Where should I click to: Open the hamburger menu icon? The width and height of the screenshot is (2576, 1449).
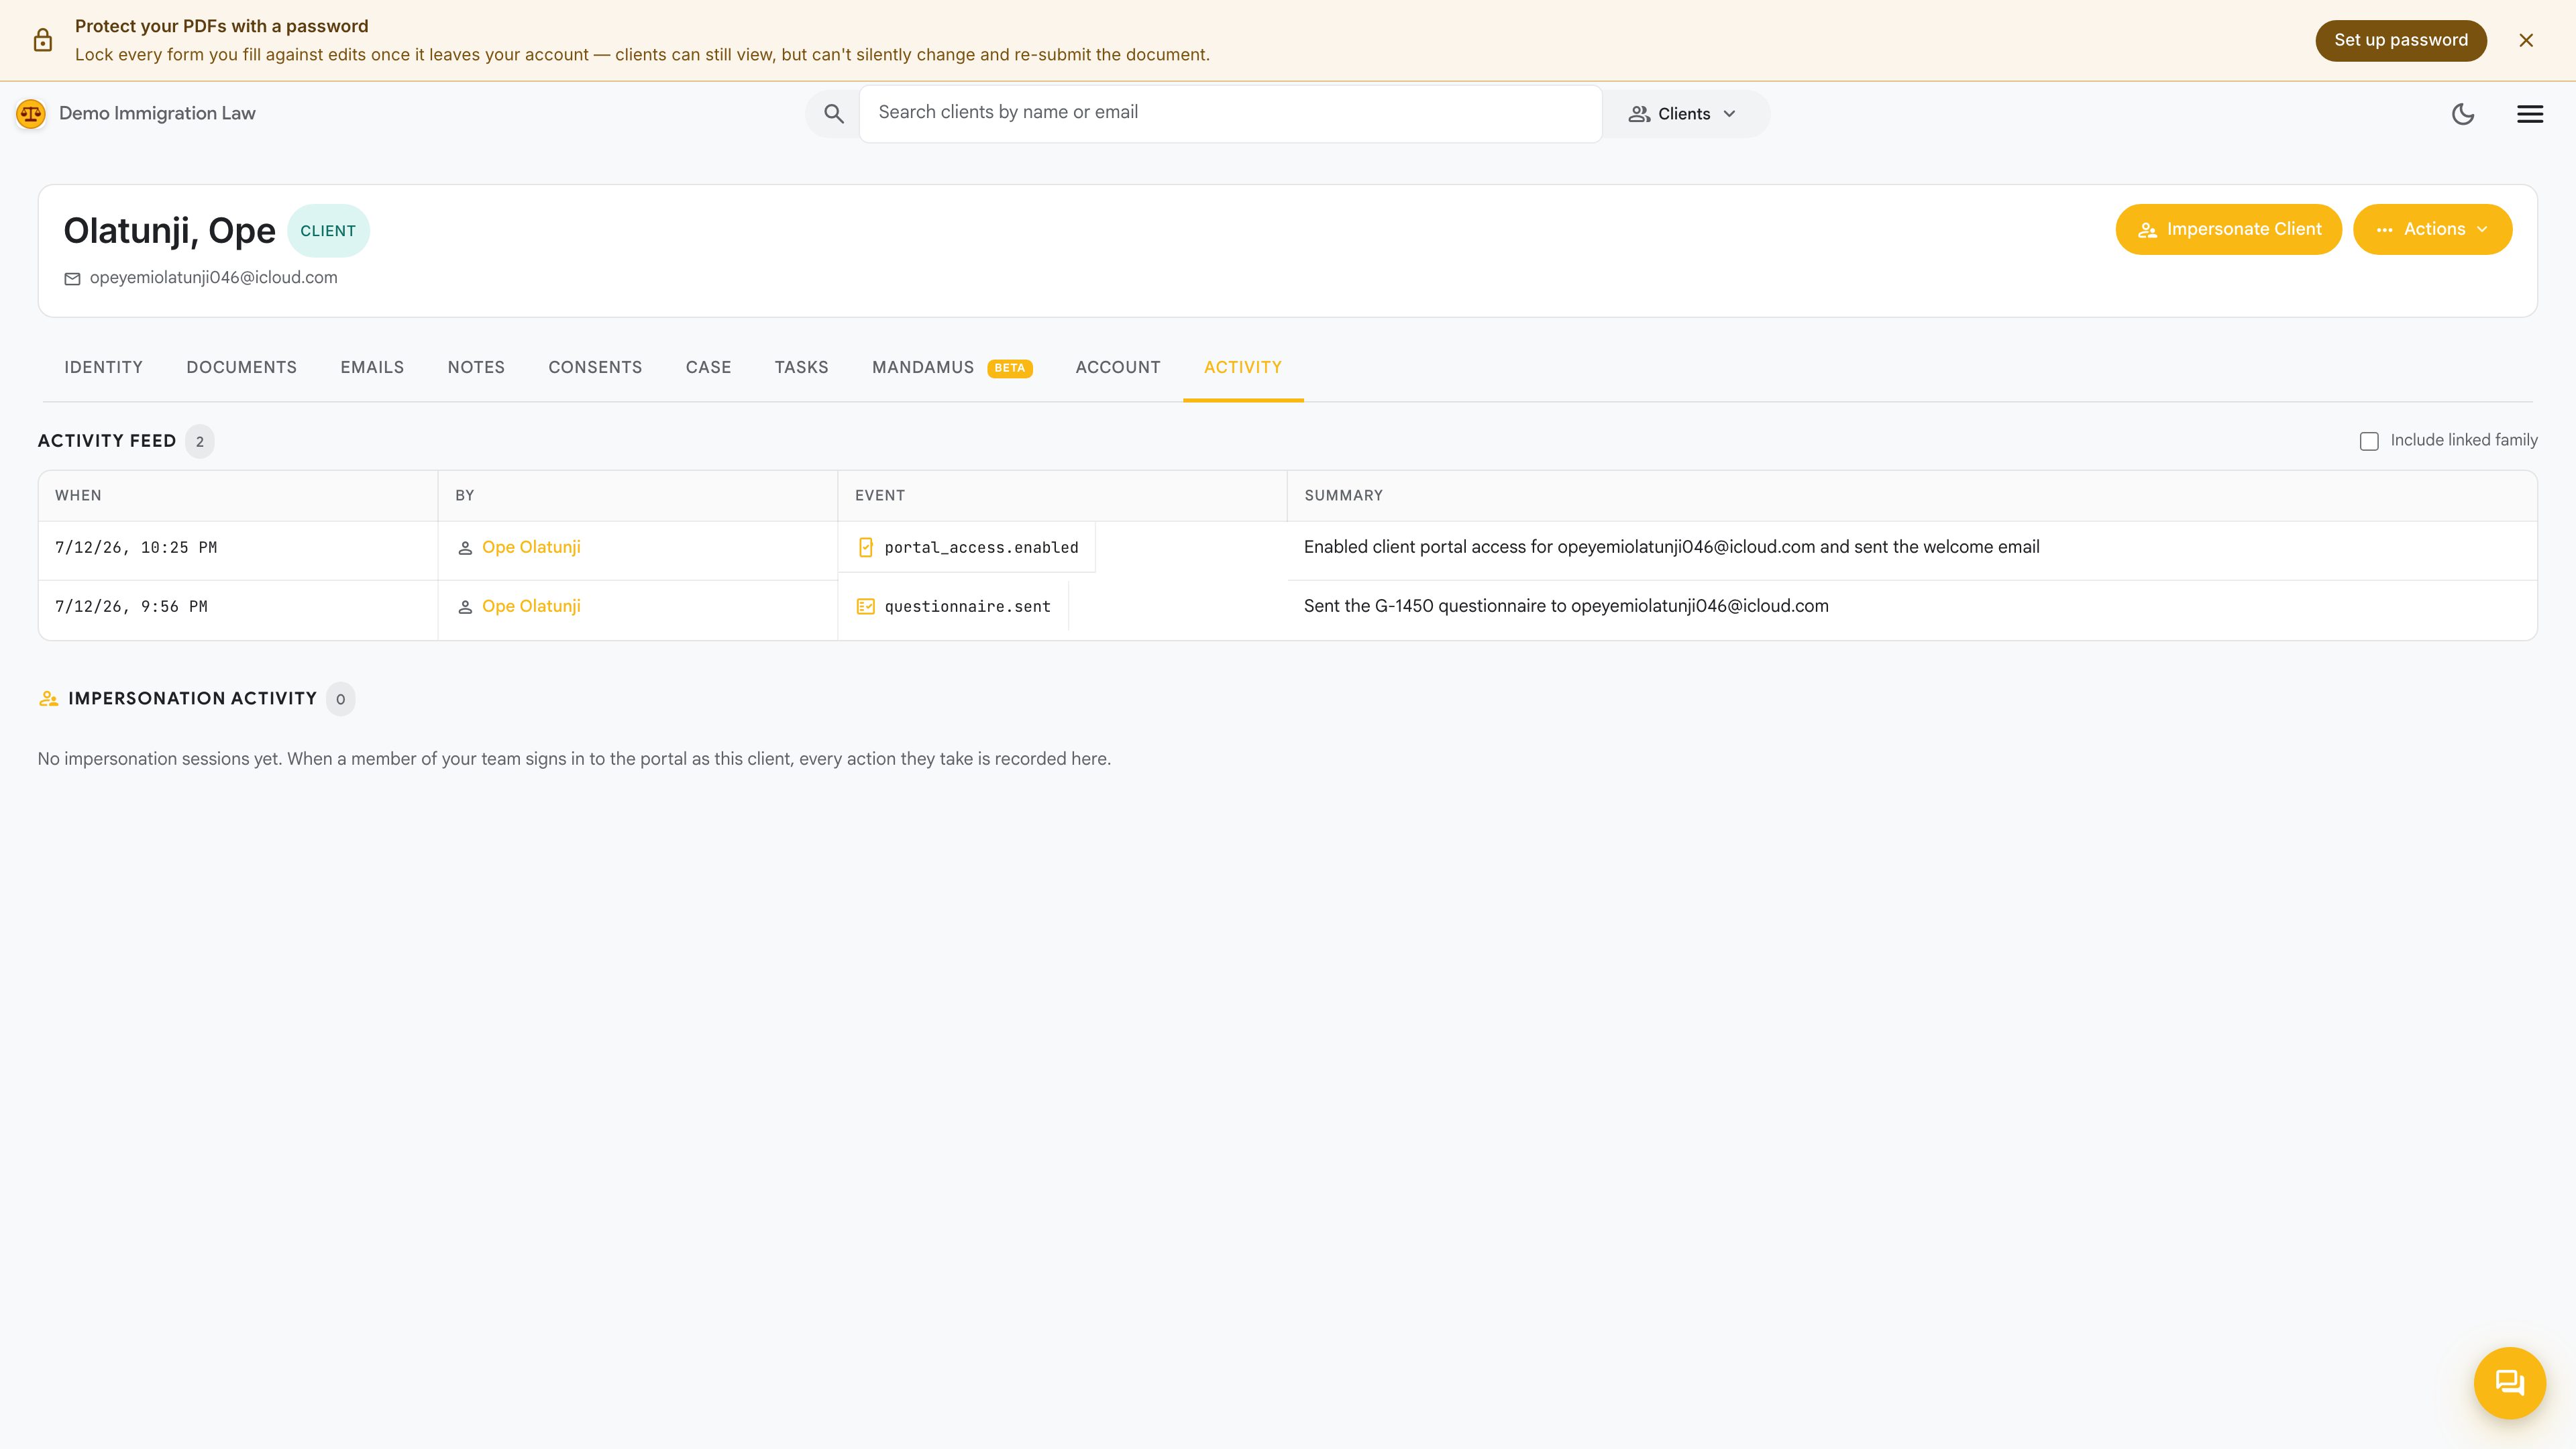pyautogui.click(x=2530, y=114)
